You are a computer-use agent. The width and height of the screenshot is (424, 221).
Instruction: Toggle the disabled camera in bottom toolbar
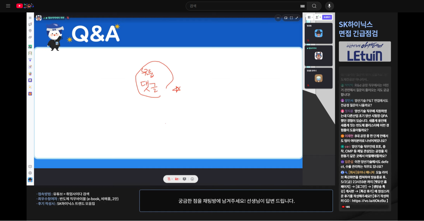[x=176, y=179]
